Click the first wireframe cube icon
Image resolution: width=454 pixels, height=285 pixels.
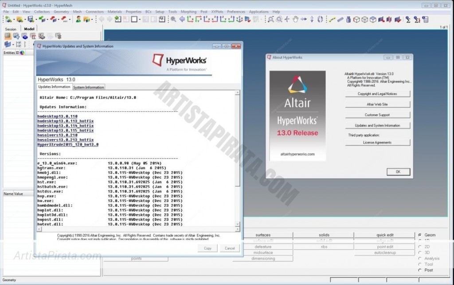(x=356, y=20)
